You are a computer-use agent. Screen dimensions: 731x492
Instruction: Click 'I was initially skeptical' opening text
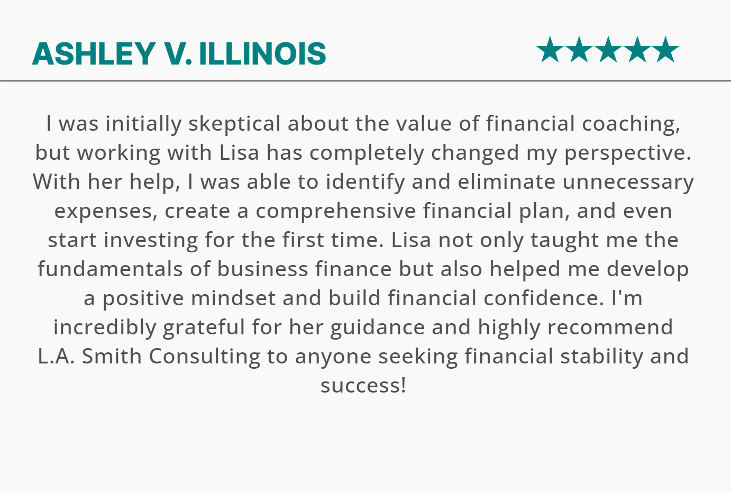click(x=163, y=124)
